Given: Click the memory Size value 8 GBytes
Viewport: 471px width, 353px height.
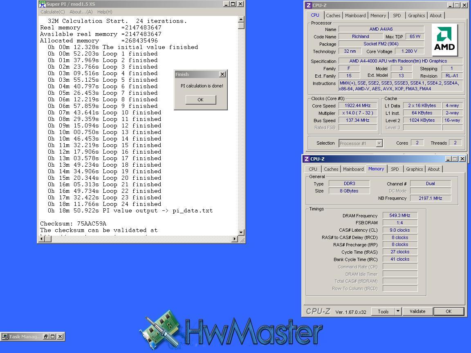Looking at the screenshot, I should click(349, 191).
